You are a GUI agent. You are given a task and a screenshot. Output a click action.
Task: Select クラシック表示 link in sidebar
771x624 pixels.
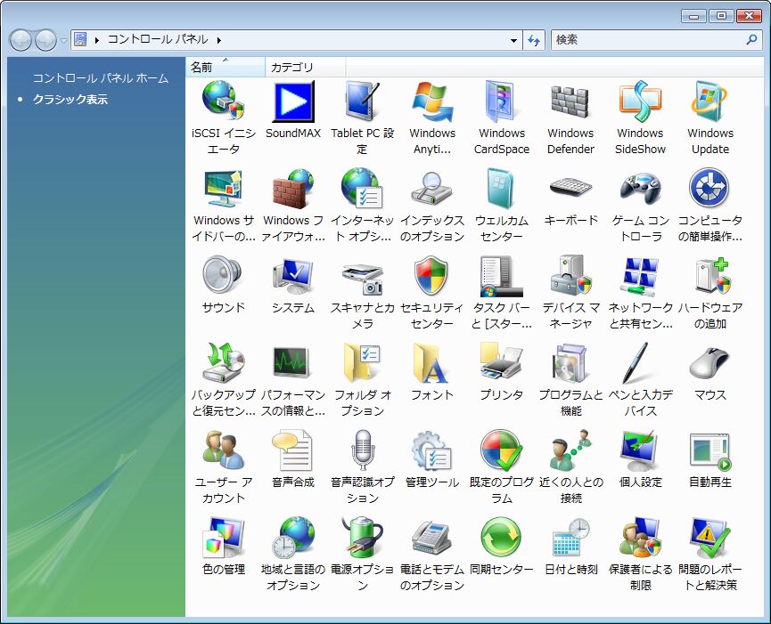[x=70, y=99]
